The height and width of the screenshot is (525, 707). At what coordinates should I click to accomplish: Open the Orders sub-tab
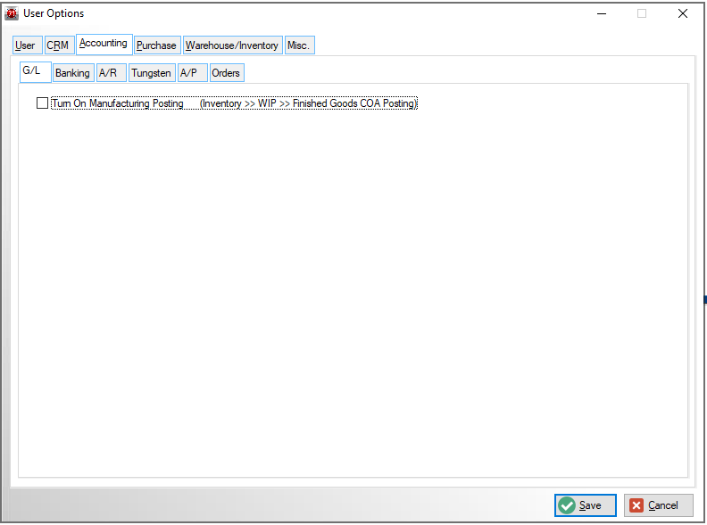point(227,73)
